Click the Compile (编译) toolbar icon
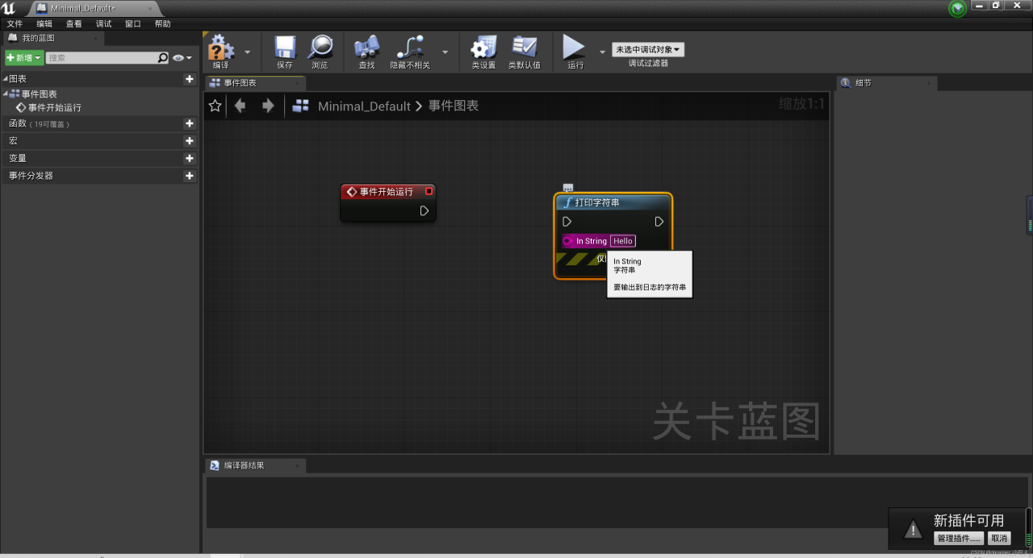 click(x=220, y=51)
